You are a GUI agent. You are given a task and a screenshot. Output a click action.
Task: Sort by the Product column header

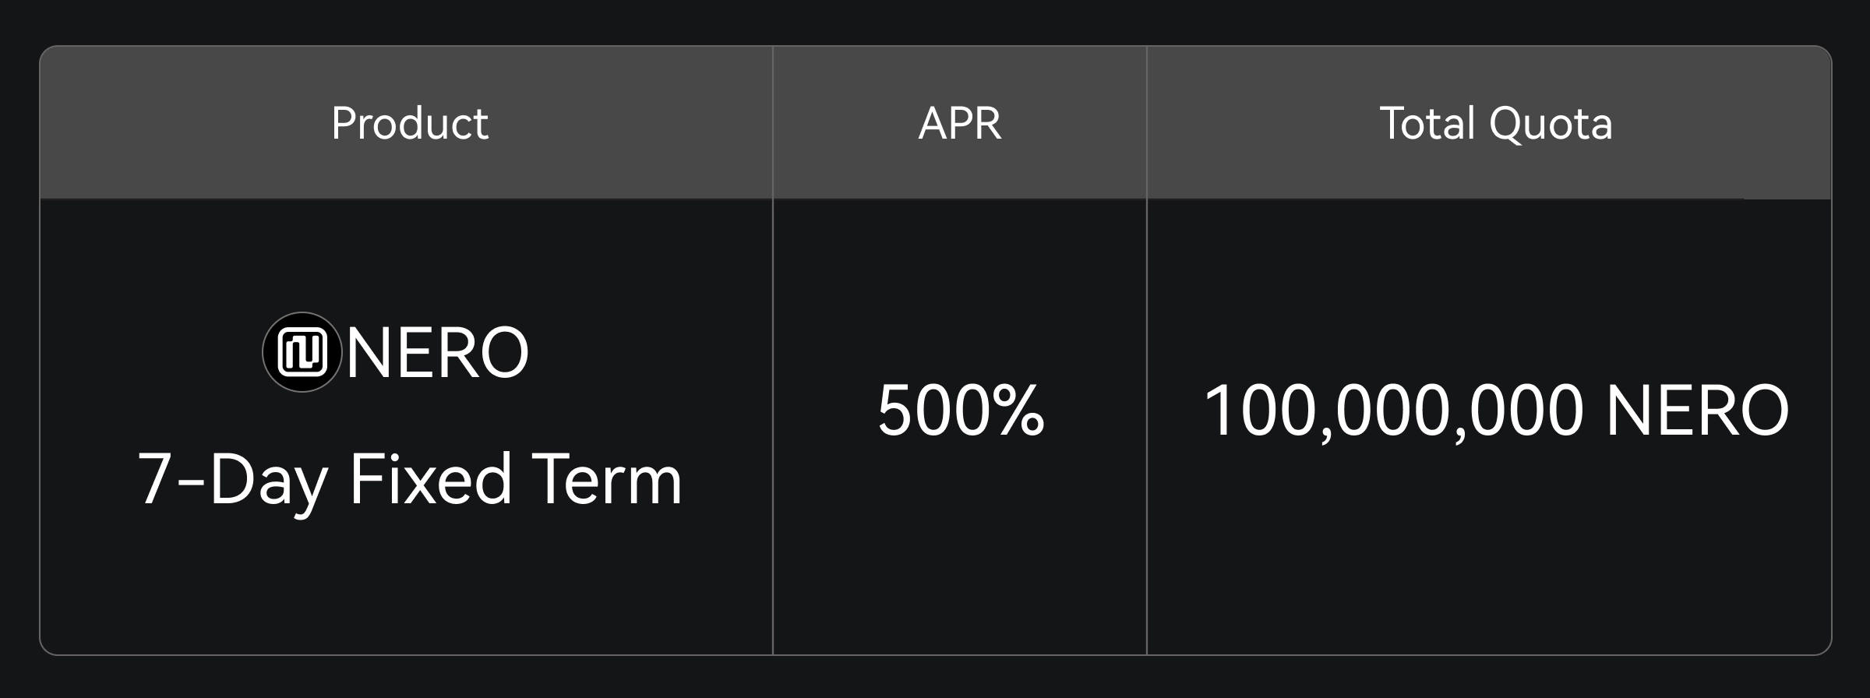point(410,123)
